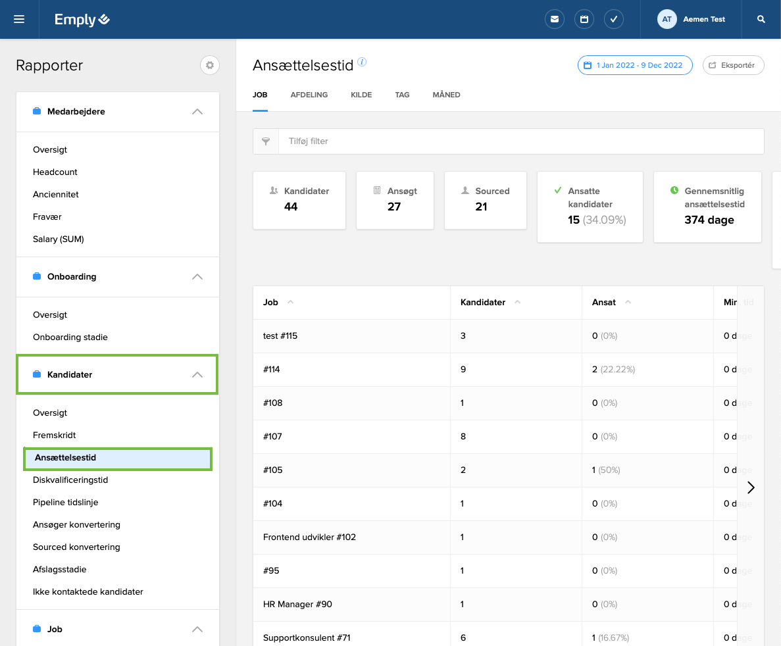Open search with the magnifier icon
This screenshot has height=646, width=781.
[761, 19]
